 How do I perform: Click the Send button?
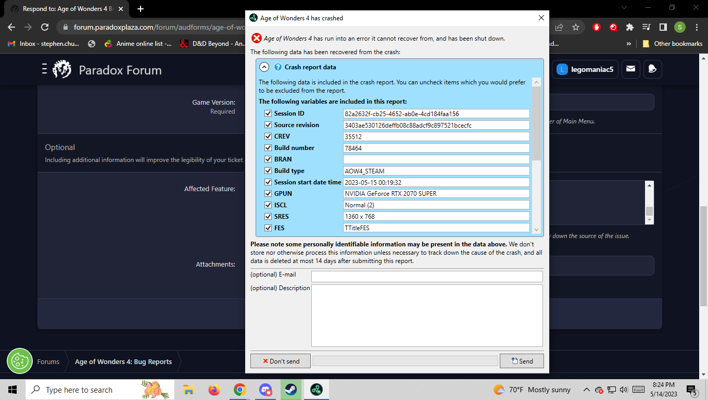[522, 361]
